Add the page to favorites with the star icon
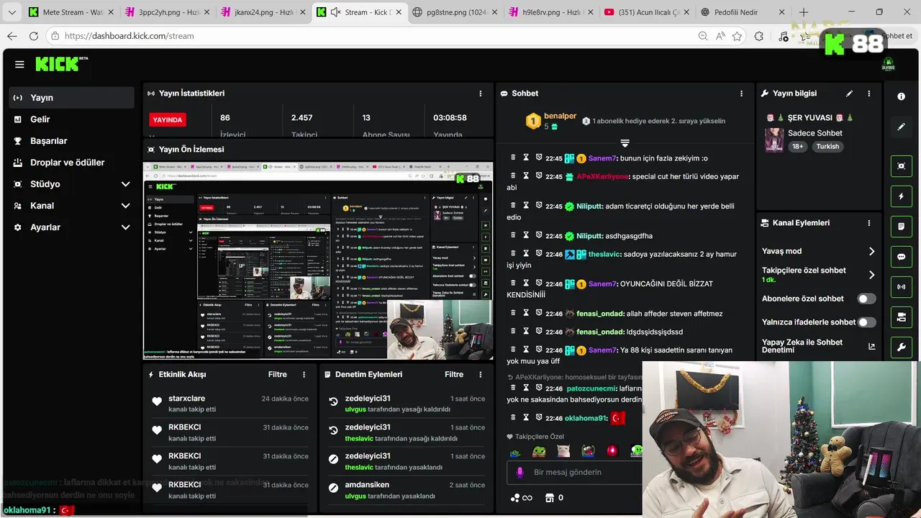This screenshot has width=921, height=518. click(738, 36)
